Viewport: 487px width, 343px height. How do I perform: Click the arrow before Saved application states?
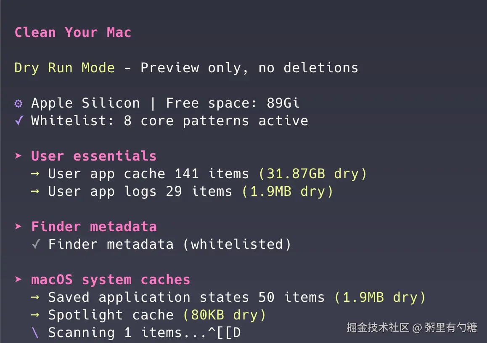[x=35, y=297]
